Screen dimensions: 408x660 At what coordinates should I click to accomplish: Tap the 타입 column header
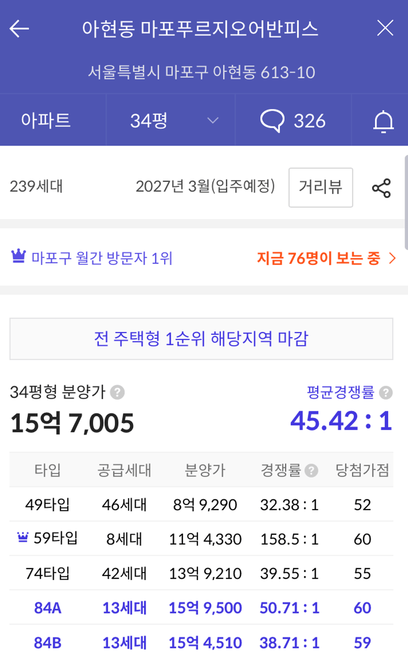click(47, 470)
